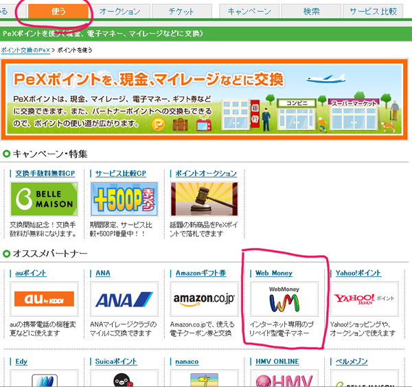Click the Suica penguin logo
Image resolution: width=412 pixels, height=387 pixels.
point(124,378)
